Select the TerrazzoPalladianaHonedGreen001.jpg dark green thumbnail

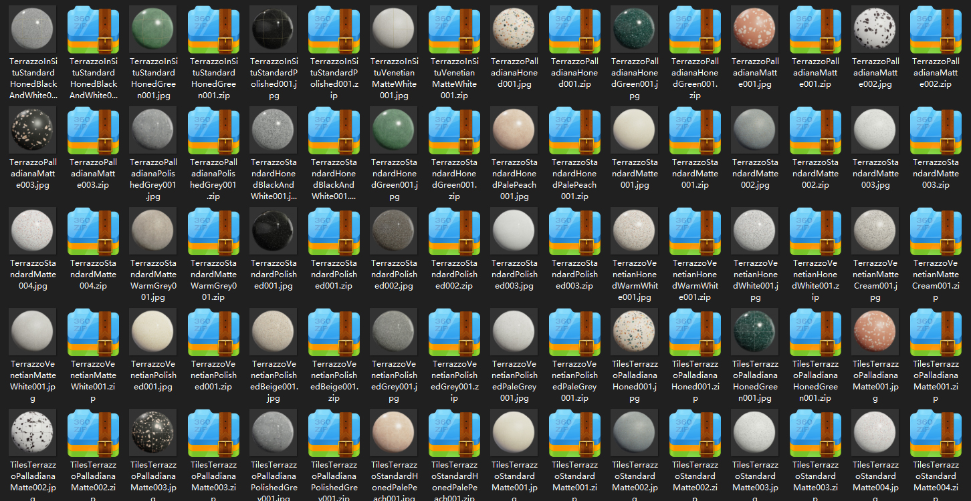pos(635,30)
